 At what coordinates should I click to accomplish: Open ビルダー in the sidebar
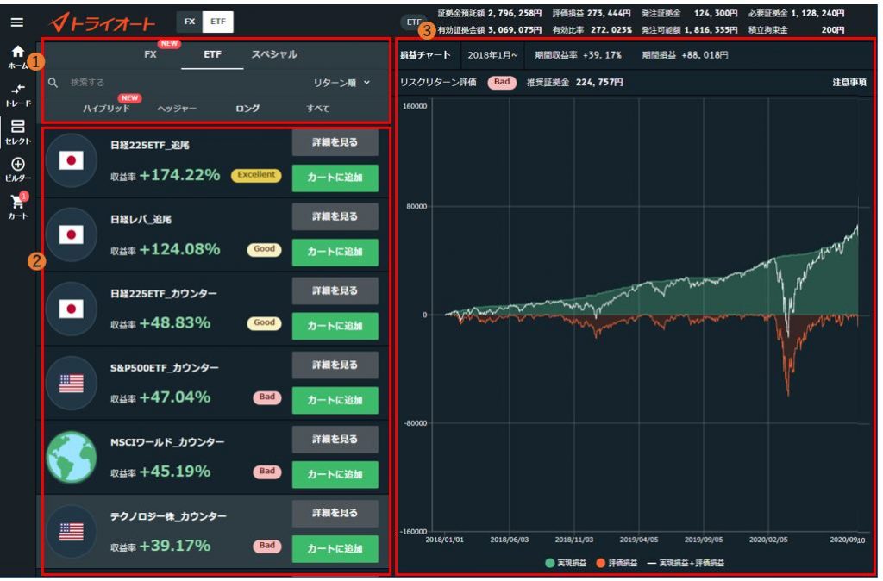tap(17, 170)
